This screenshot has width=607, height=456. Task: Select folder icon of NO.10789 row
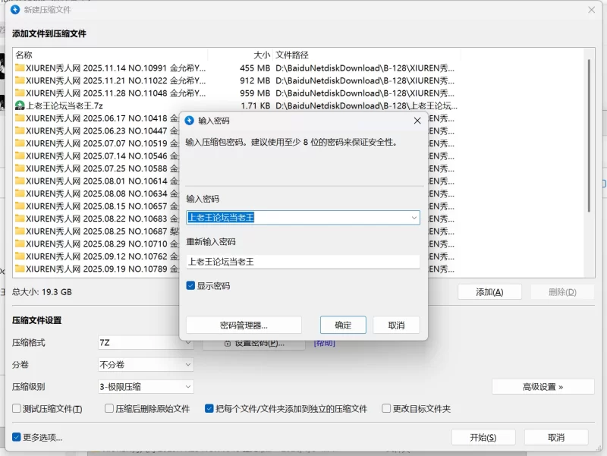click(20, 269)
